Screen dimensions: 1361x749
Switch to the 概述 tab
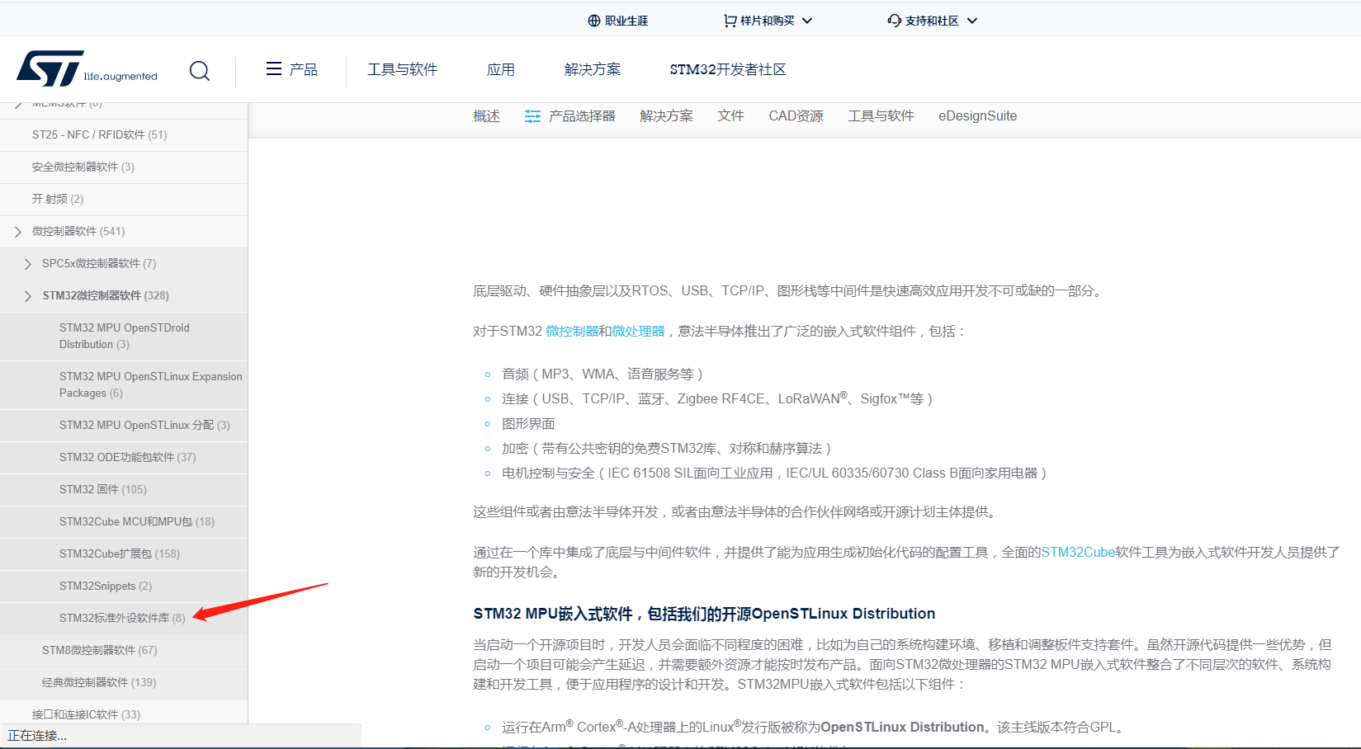coord(487,116)
